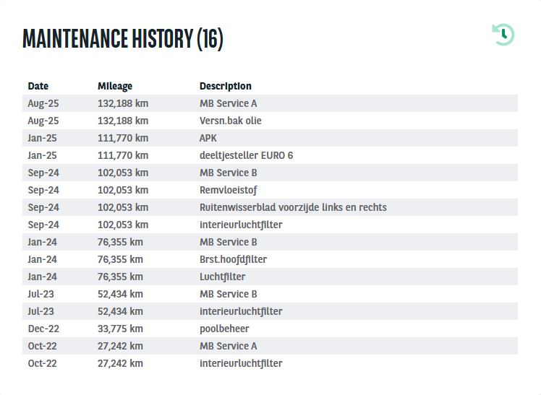
Task: Click the Jan-25 date beside deeltjesteller EURO 6
Action: pos(42,155)
